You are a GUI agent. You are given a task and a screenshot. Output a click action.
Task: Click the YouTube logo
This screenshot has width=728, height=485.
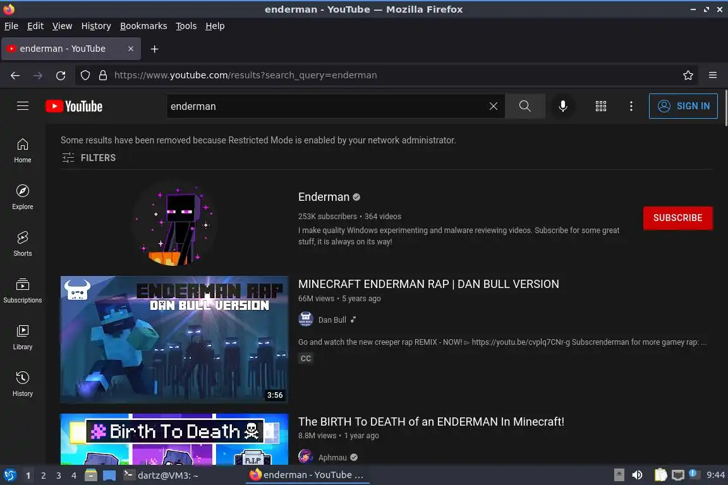pos(74,106)
